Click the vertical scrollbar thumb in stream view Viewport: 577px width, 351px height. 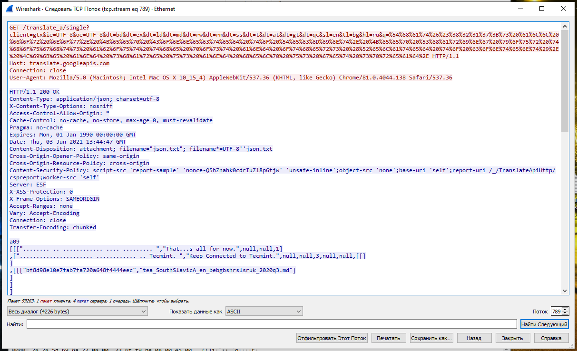click(x=565, y=81)
